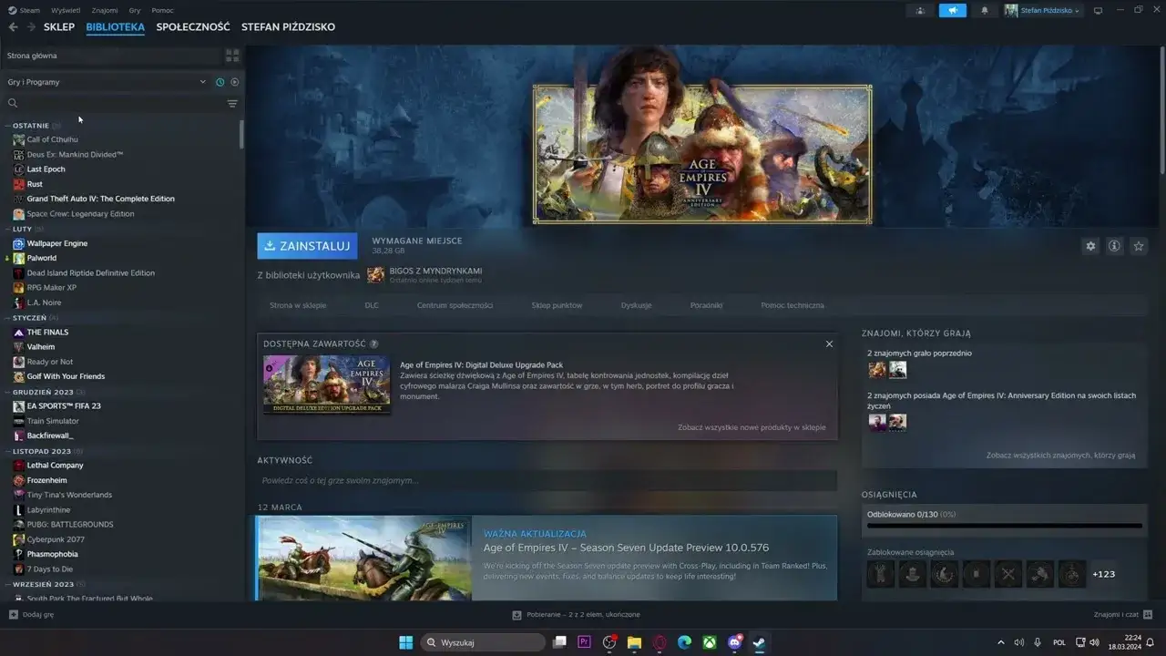This screenshot has width=1166, height=656.
Task: Open the Gry i Programy dropdown
Action: click(109, 81)
